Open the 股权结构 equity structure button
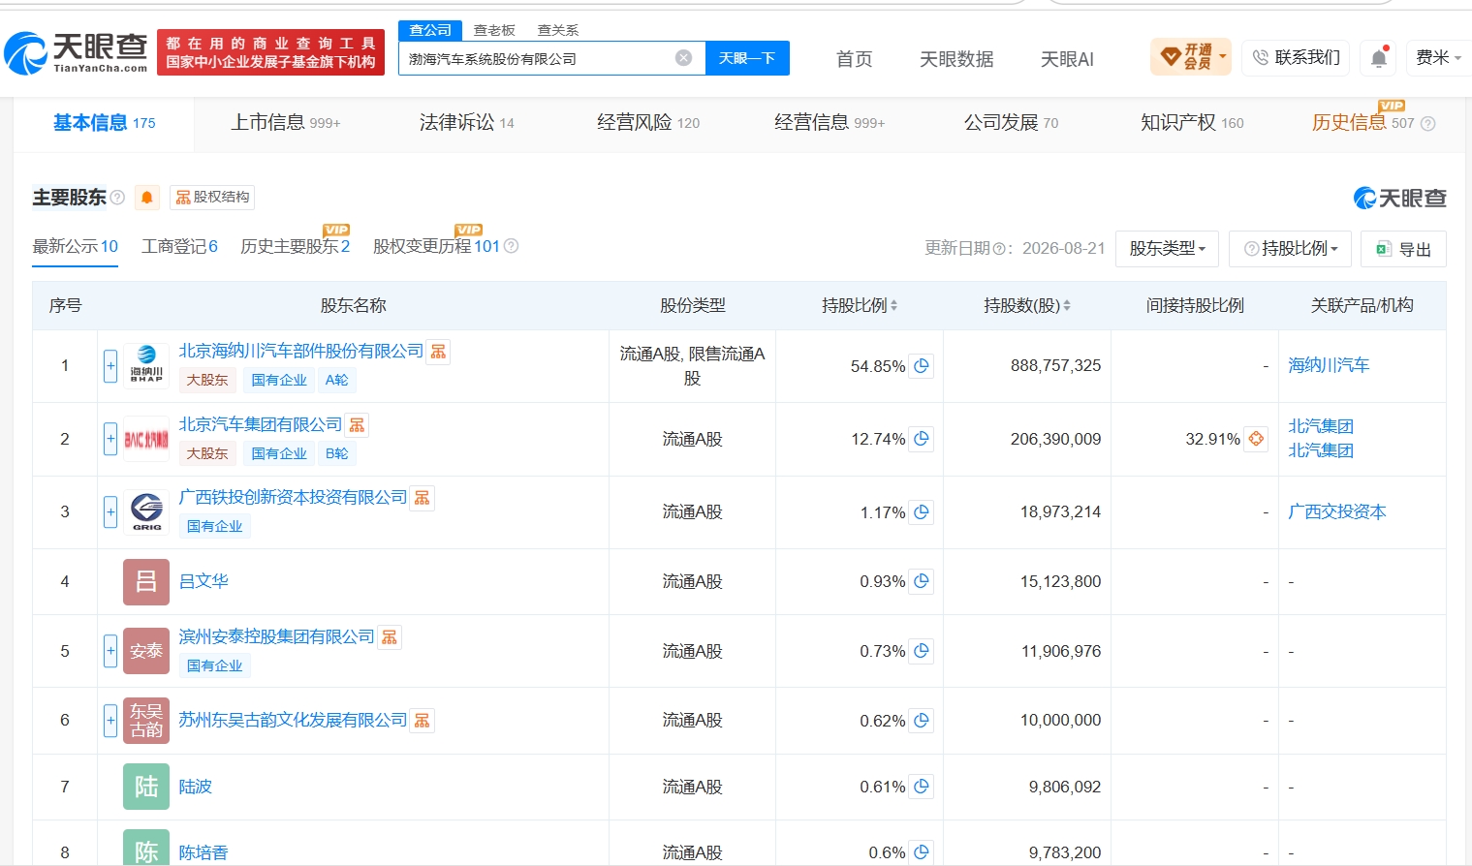Viewport: 1472px width, 866px height. pos(212,198)
